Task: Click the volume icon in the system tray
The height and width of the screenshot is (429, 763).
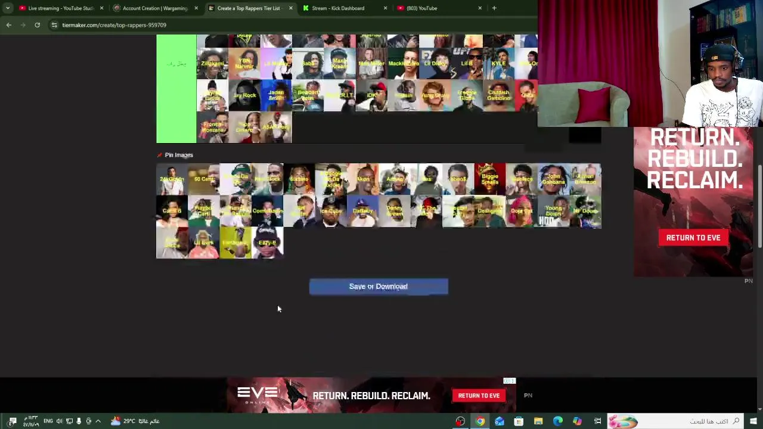Action: pos(59,421)
